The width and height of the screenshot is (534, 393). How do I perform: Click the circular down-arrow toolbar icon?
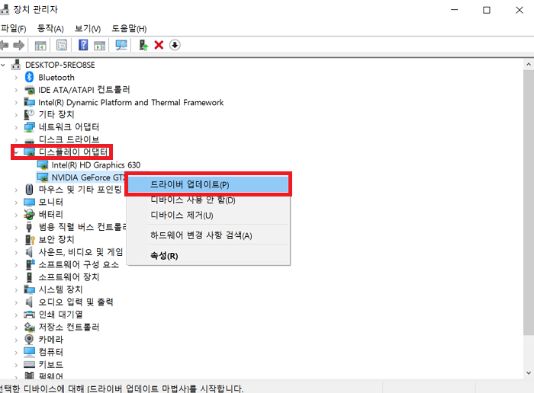[175, 45]
